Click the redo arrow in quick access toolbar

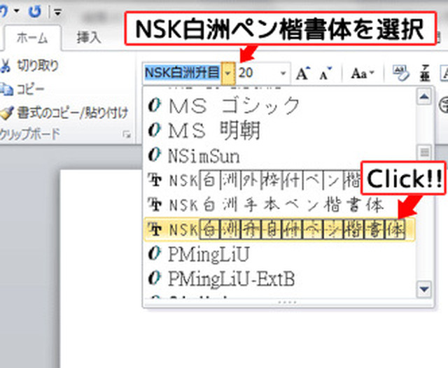coord(35,11)
